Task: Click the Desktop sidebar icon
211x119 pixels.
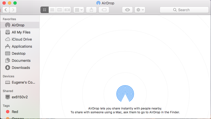Action: pyautogui.click(x=8, y=53)
